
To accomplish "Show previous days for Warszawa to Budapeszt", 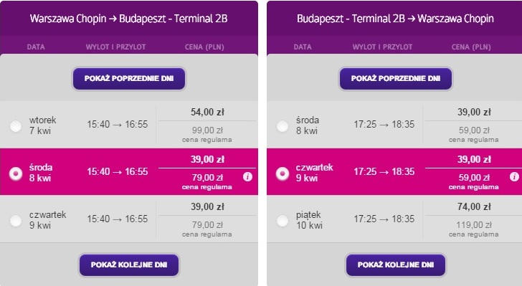I will click(x=129, y=79).
